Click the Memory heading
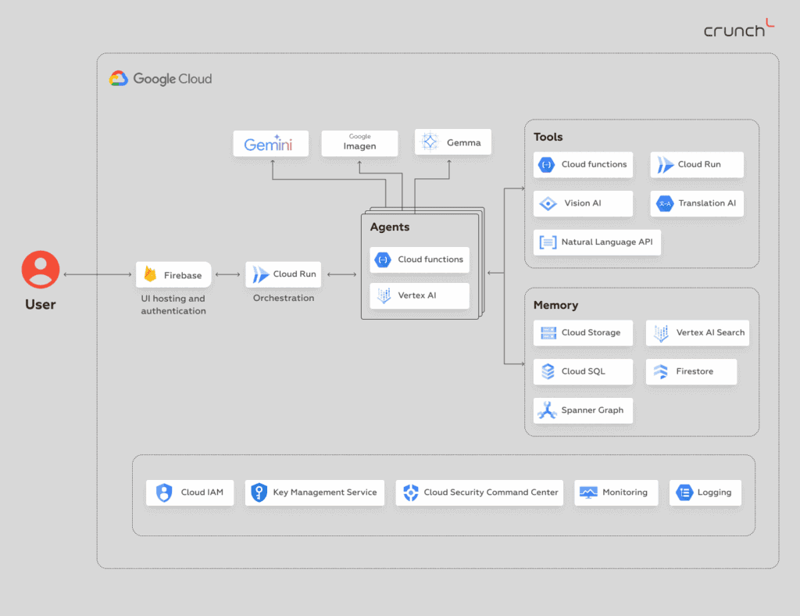Viewport: 800px width, 616px height. pos(555,305)
